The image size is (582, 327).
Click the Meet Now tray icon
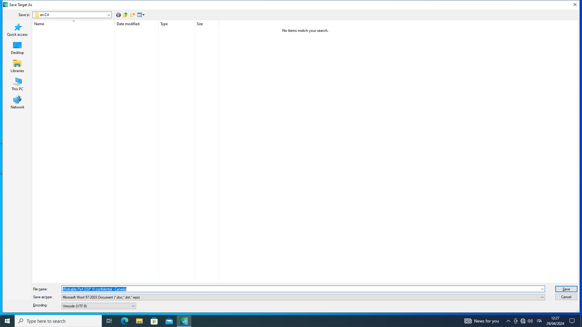pos(516,321)
